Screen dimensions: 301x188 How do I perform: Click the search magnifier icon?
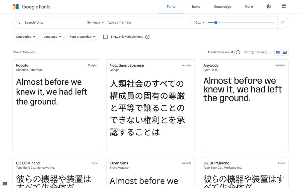click(x=19, y=23)
